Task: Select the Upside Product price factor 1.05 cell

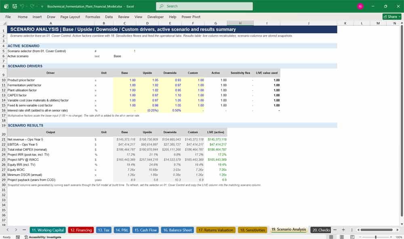Action: click(x=147, y=80)
